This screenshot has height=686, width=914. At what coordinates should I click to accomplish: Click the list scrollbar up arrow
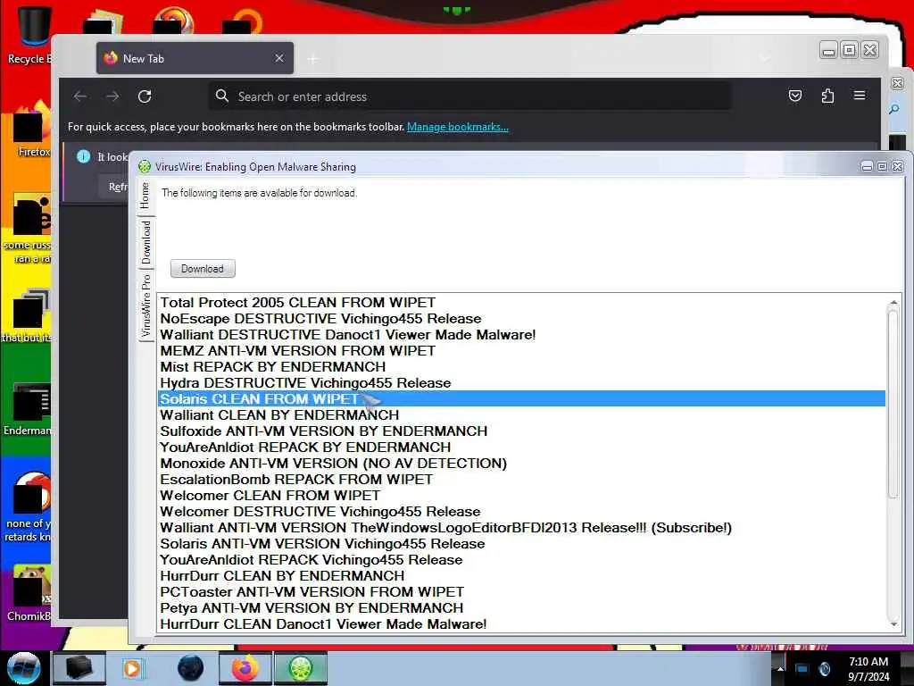[x=893, y=302]
